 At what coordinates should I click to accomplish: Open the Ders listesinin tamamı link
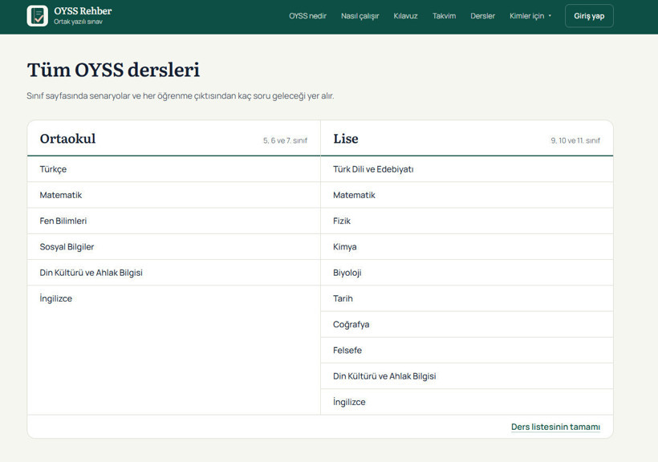[x=555, y=427]
